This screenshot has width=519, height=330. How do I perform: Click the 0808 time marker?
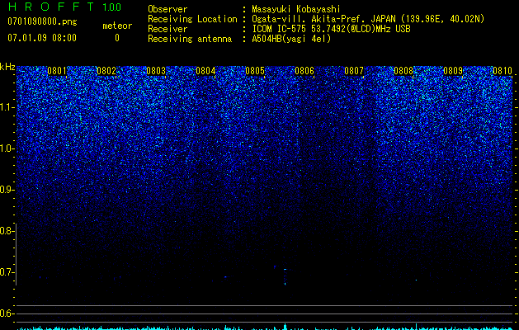pos(403,71)
